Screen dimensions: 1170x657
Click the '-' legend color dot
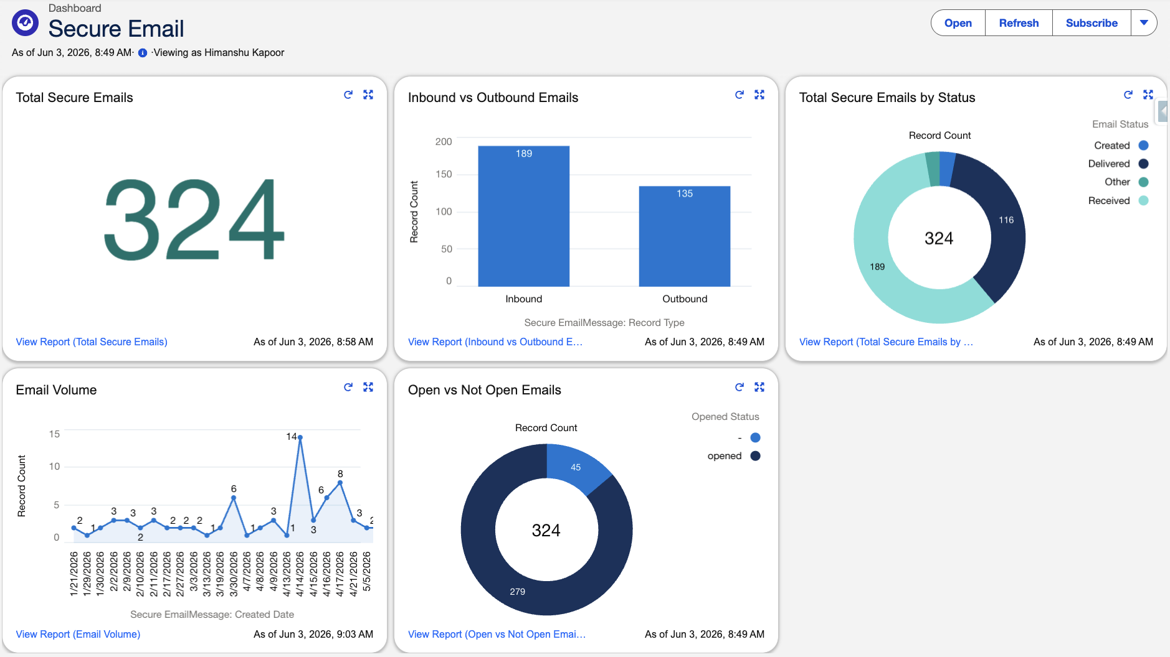pos(755,437)
